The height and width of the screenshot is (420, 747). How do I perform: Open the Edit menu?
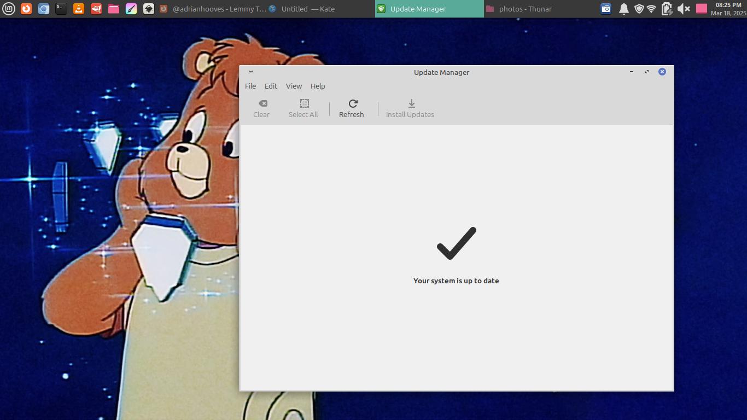coord(271,86)
